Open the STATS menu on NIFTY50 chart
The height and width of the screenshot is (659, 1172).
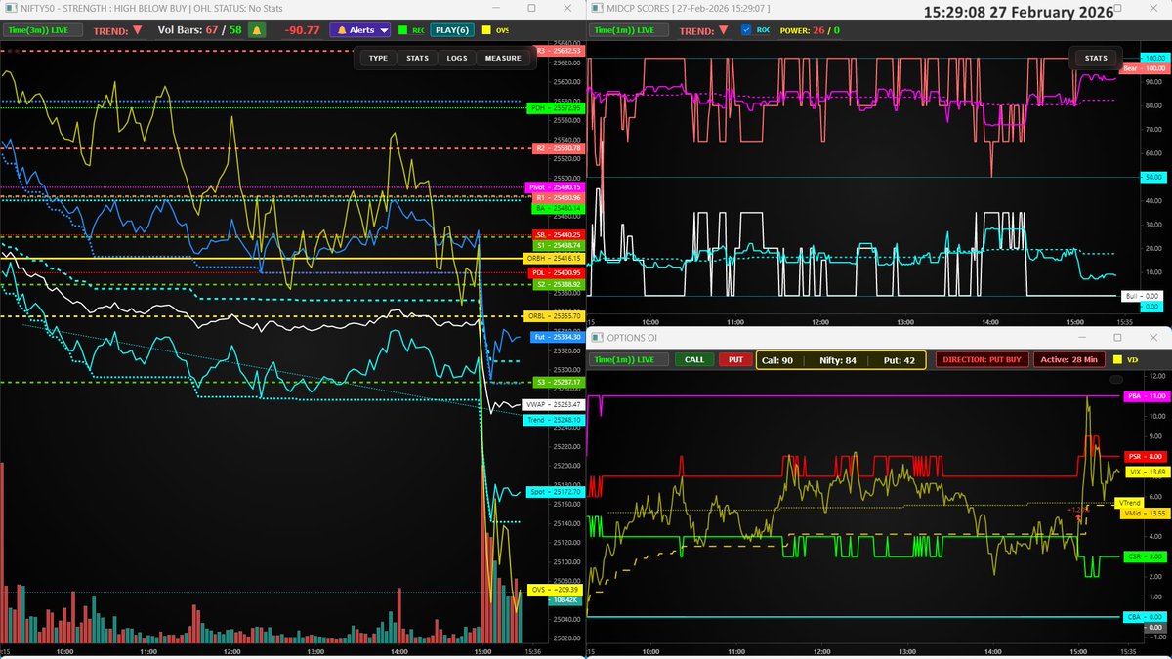[417, 58]
